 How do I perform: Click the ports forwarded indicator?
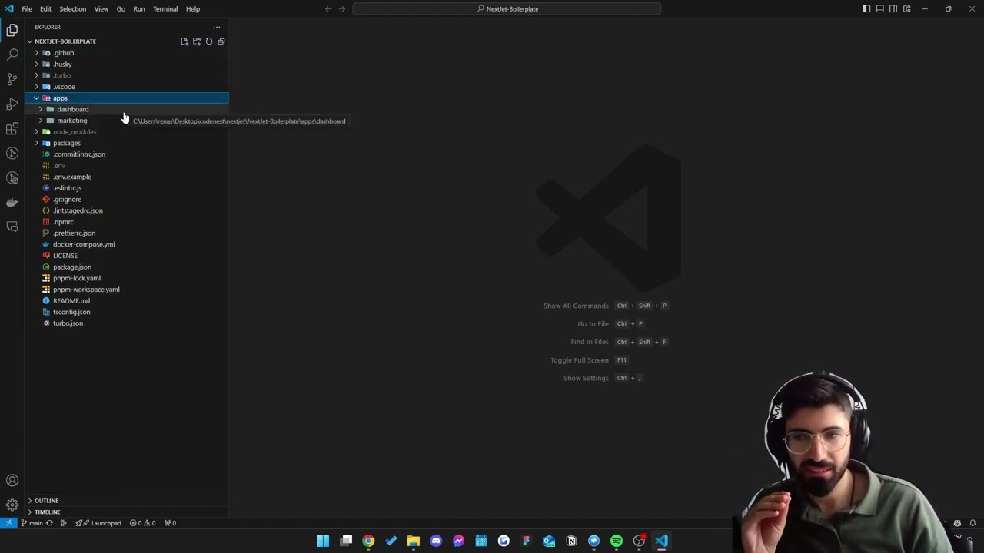[x=170, y=523]
